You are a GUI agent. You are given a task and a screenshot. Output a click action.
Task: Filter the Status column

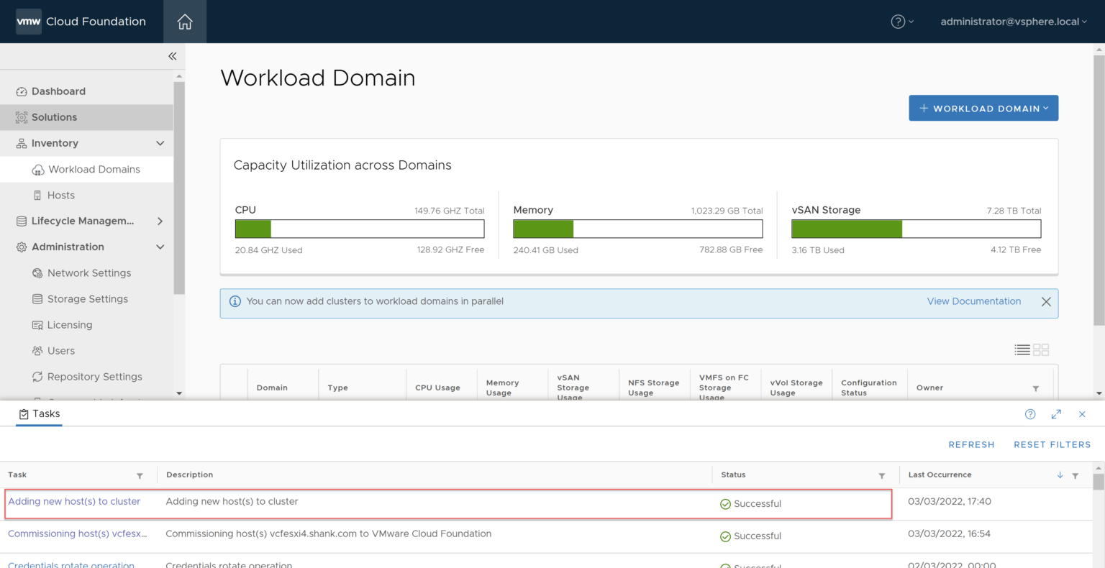[x=881, y=475]
